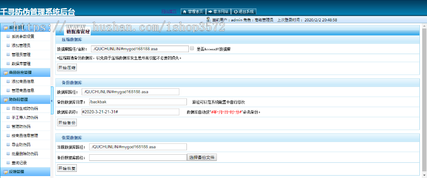Click the 千寻防伪管理系统后台 title link

point(37,12)
